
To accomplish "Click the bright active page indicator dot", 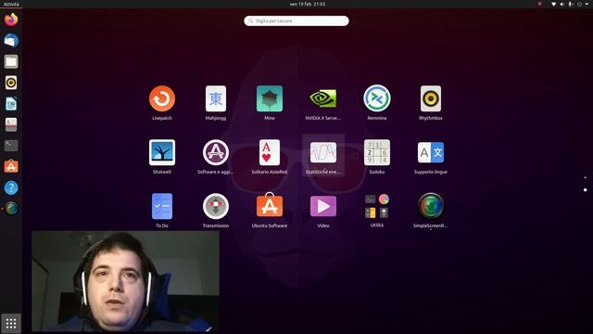I will click(585, 189).
